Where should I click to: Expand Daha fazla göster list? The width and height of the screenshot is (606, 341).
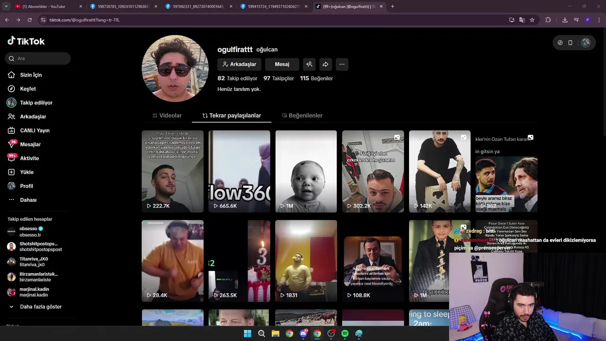(35, 306)
